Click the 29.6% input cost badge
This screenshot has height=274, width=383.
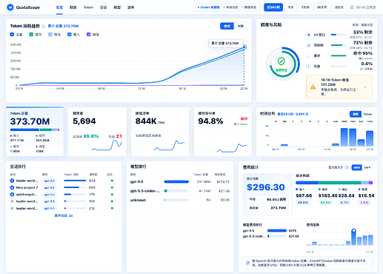(303, 202)
